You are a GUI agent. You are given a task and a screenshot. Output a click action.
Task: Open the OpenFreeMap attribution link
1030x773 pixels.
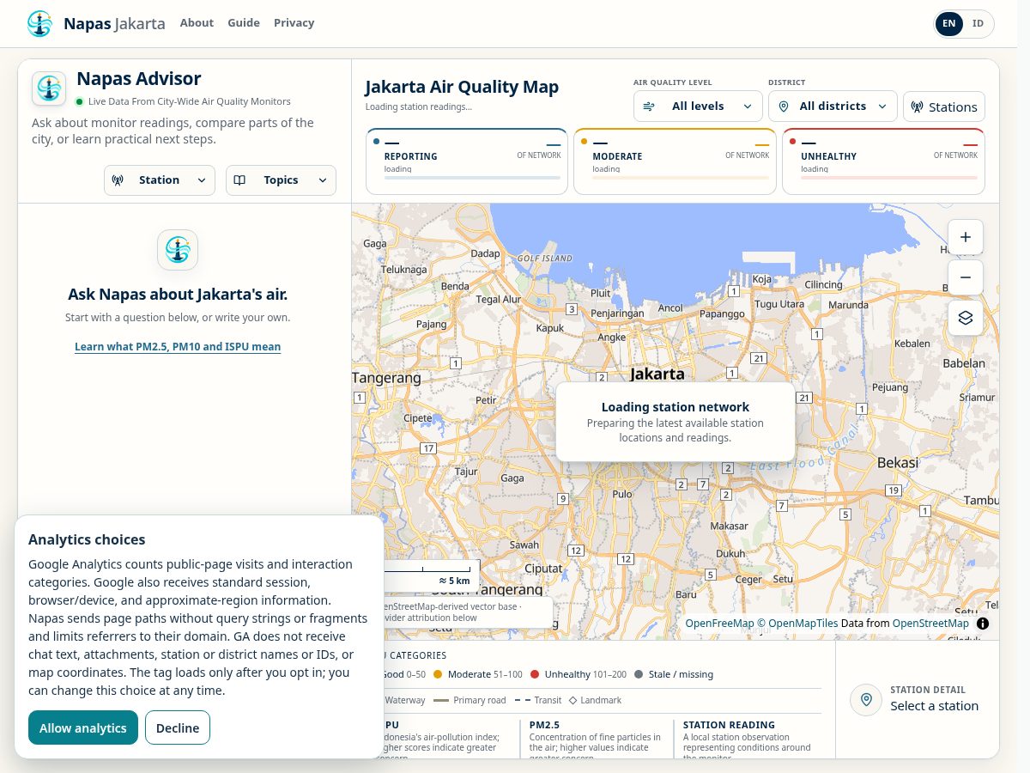pyautogui.click(x=719, y=624)
